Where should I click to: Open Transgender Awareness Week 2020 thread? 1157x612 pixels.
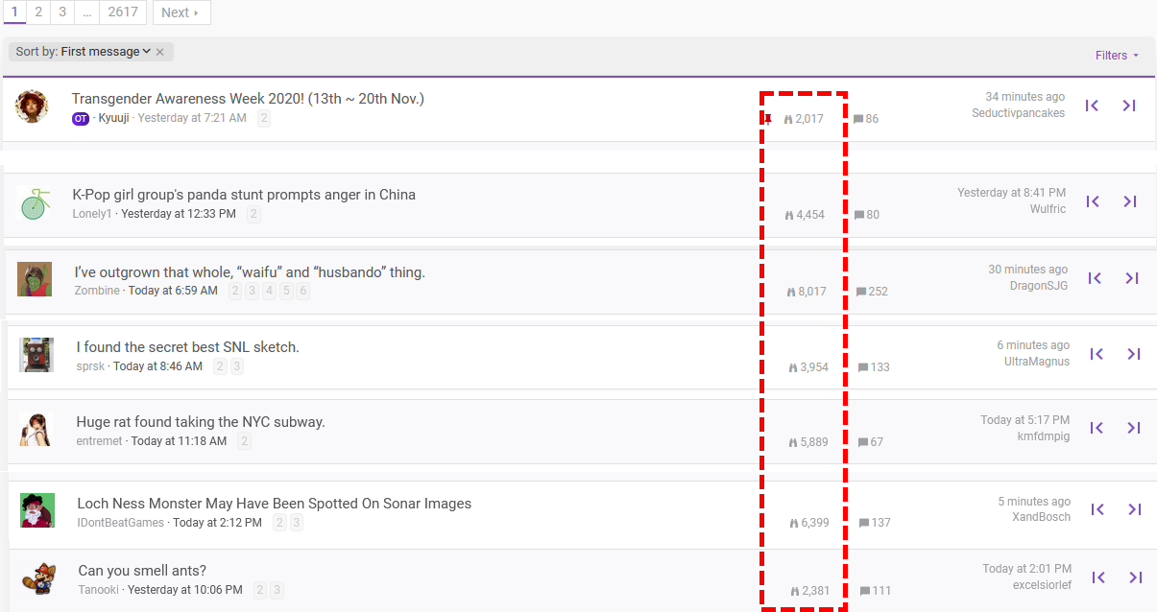pos(248,99)
